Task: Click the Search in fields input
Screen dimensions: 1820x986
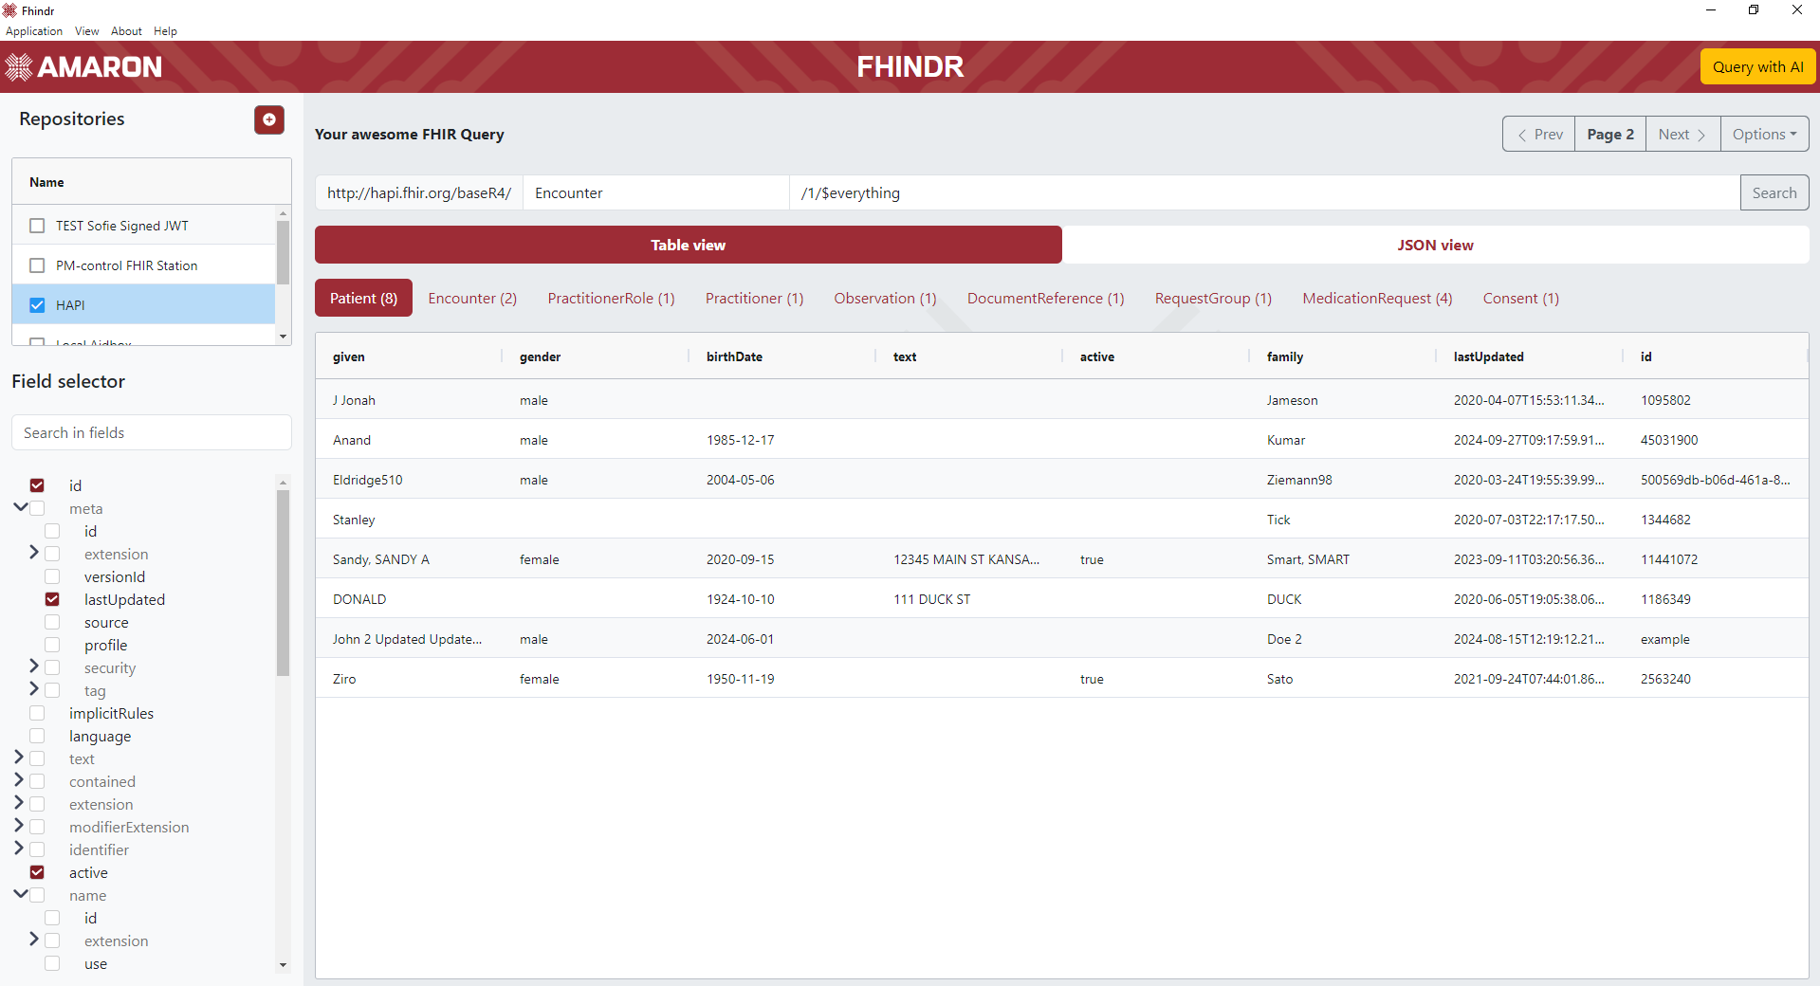Action: tap(152, 432)
